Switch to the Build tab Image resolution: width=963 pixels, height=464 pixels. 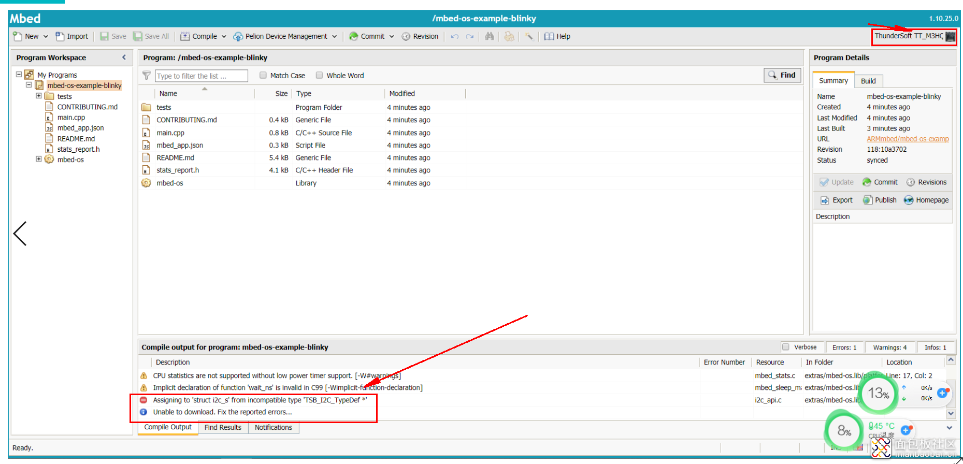click(x=869, y=81)
